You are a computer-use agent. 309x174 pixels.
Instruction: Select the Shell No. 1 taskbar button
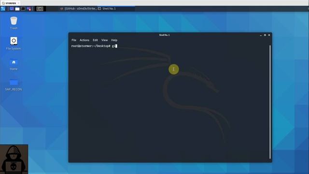point(116,9)
